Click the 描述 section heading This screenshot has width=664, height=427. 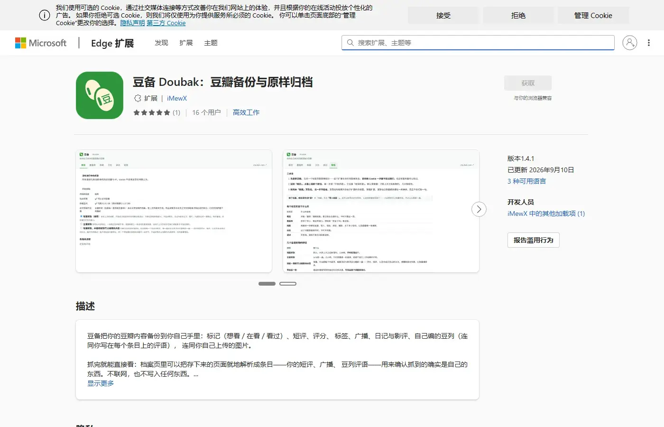click(x=85, y=306)
